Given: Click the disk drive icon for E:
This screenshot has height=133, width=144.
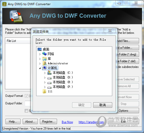Looking at the screenshot, I should pyautogui.click(x=49, y=83).
